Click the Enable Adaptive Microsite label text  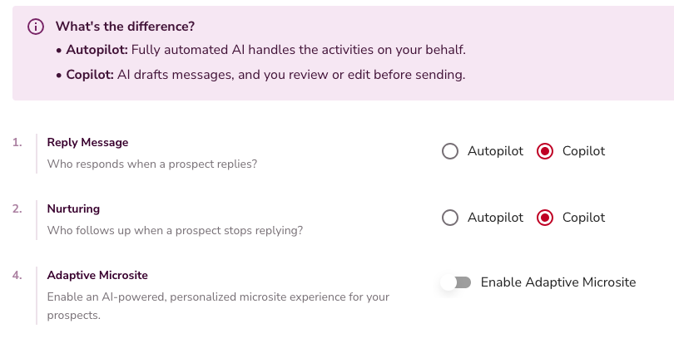[558, 282]
